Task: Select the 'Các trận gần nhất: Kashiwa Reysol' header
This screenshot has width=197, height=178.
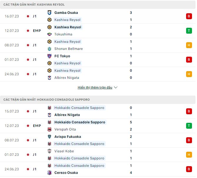Action: (x=34, y=5)
